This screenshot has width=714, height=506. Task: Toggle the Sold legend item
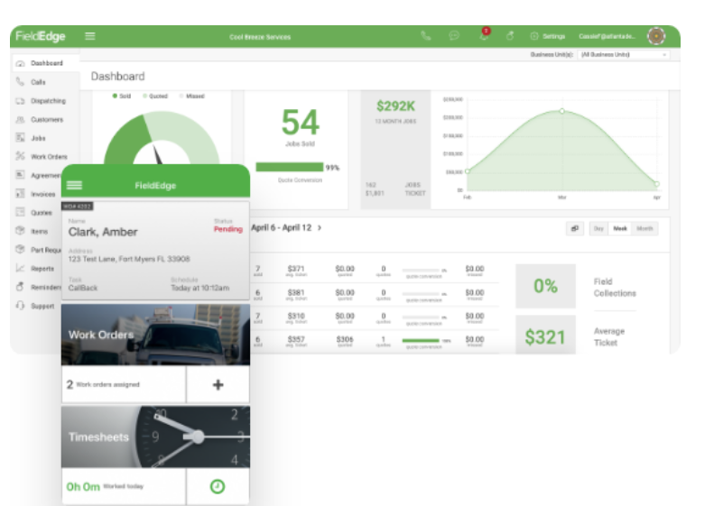click(122, 96)
